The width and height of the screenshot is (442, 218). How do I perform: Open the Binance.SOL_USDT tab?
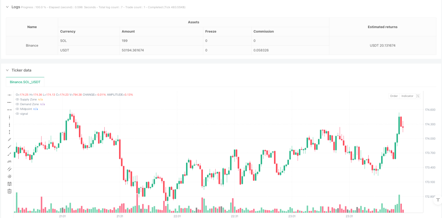pos(25,82)
